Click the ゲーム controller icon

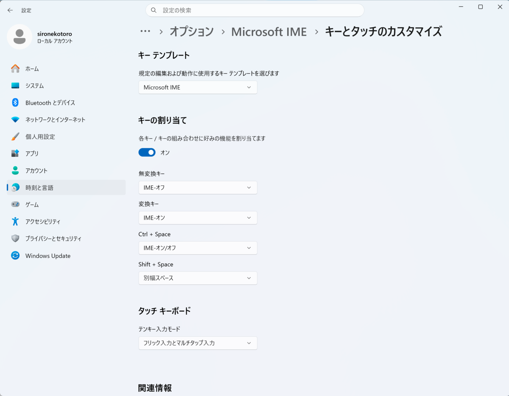click(15, 204)
